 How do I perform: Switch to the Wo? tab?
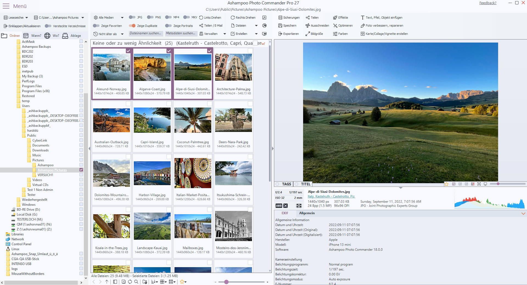[x=52, y=36]
